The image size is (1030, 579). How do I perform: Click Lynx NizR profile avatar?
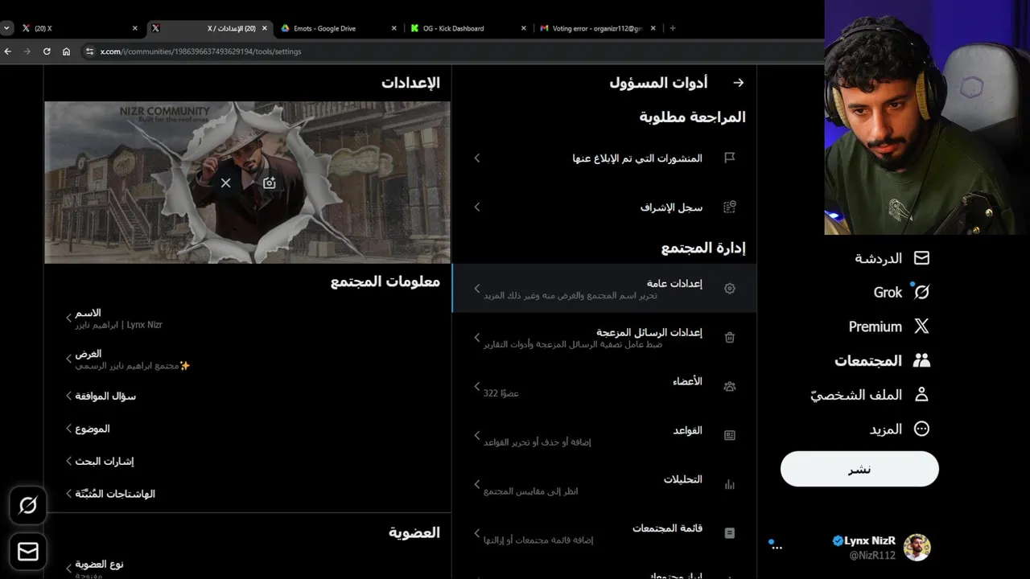(x=917, y=548)
